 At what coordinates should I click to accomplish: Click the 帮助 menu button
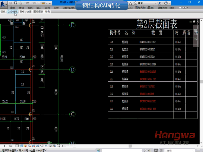pyautogui.click(x=47, y=11)
